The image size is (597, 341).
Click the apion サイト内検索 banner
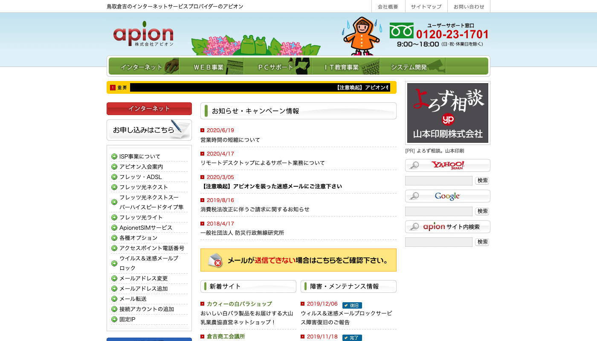pos(447,227)
